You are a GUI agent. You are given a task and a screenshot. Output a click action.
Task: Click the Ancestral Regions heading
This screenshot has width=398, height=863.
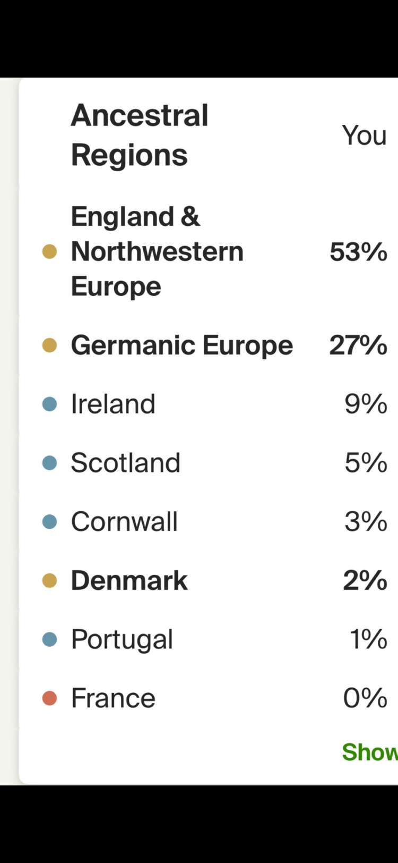pyautogui.click(x=140, y=135)
